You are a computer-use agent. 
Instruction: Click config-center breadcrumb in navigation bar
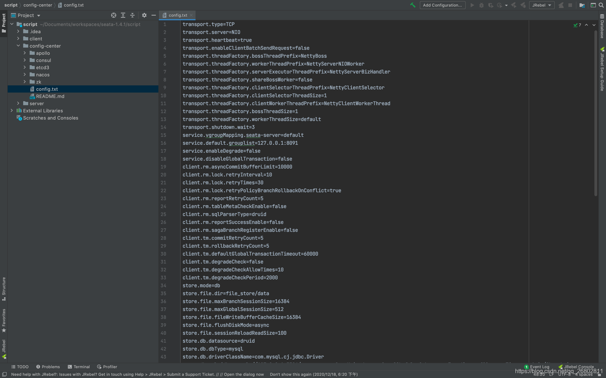pos(38,5)
